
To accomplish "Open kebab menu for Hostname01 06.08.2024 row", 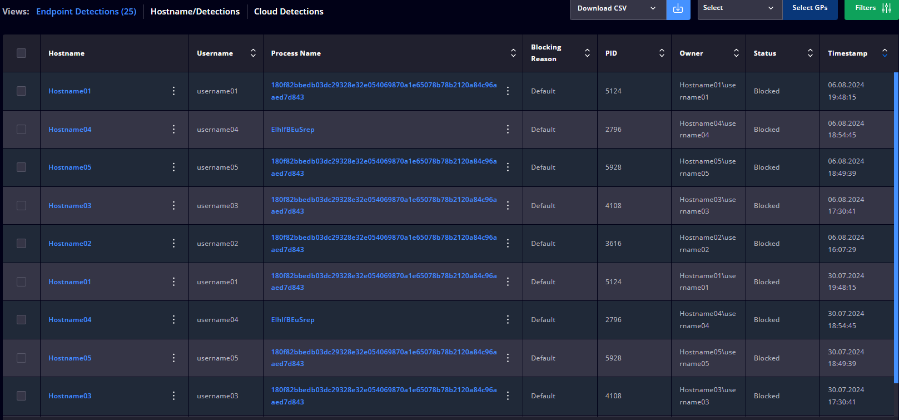I will point(173,91).
